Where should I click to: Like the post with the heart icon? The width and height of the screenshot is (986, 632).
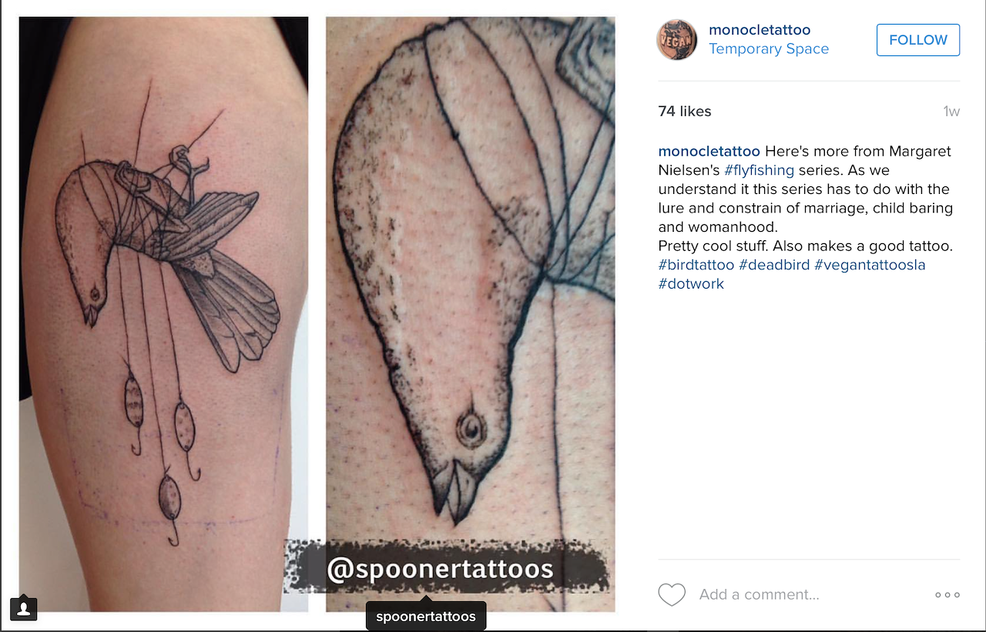[x=672, y=594]
